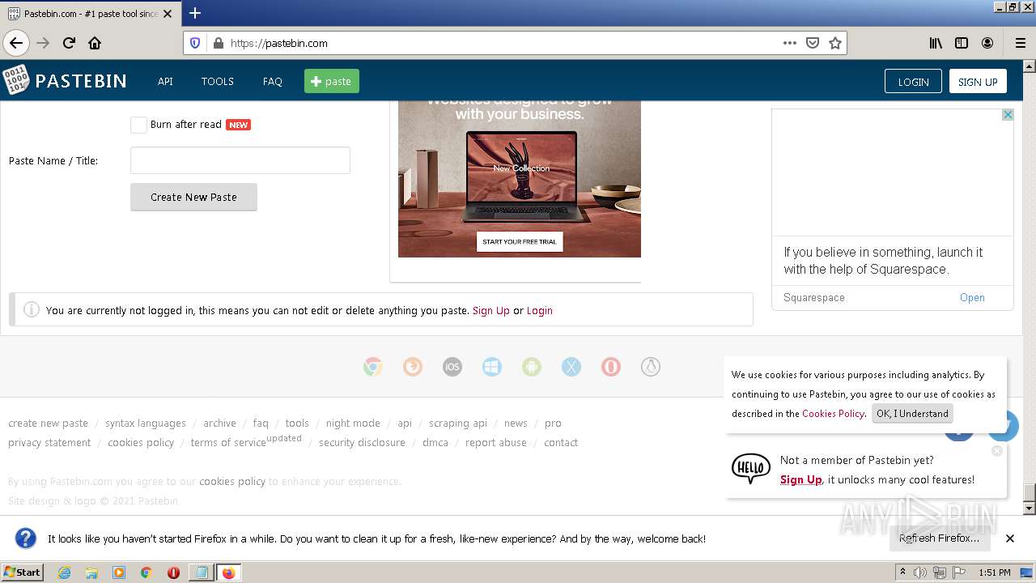Screen dimensions: 1036x583
Task: Open the FAQ menu item
Action: point(273,81)
